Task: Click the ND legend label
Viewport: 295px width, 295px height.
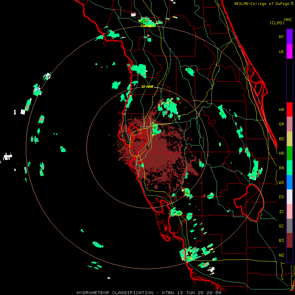Action: click(x=281, y=255)
